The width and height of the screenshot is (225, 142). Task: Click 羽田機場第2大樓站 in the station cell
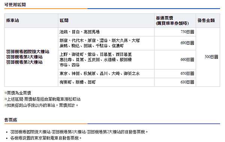(x=24, y=62)
